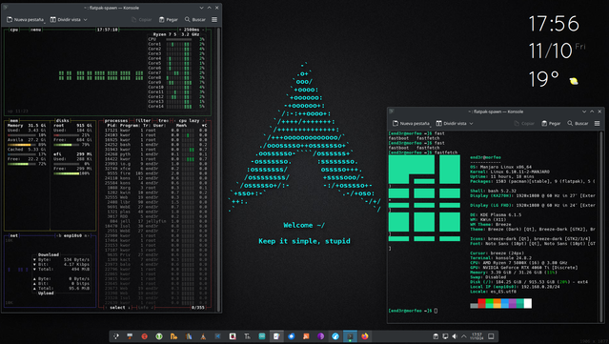Click the Program: column header in btop
Image resolution: width=609 pixels, height=344 pixels.
130,126
